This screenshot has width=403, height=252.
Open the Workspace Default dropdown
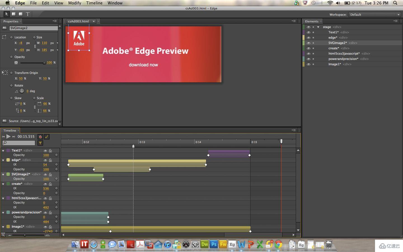tap(374, 15)
